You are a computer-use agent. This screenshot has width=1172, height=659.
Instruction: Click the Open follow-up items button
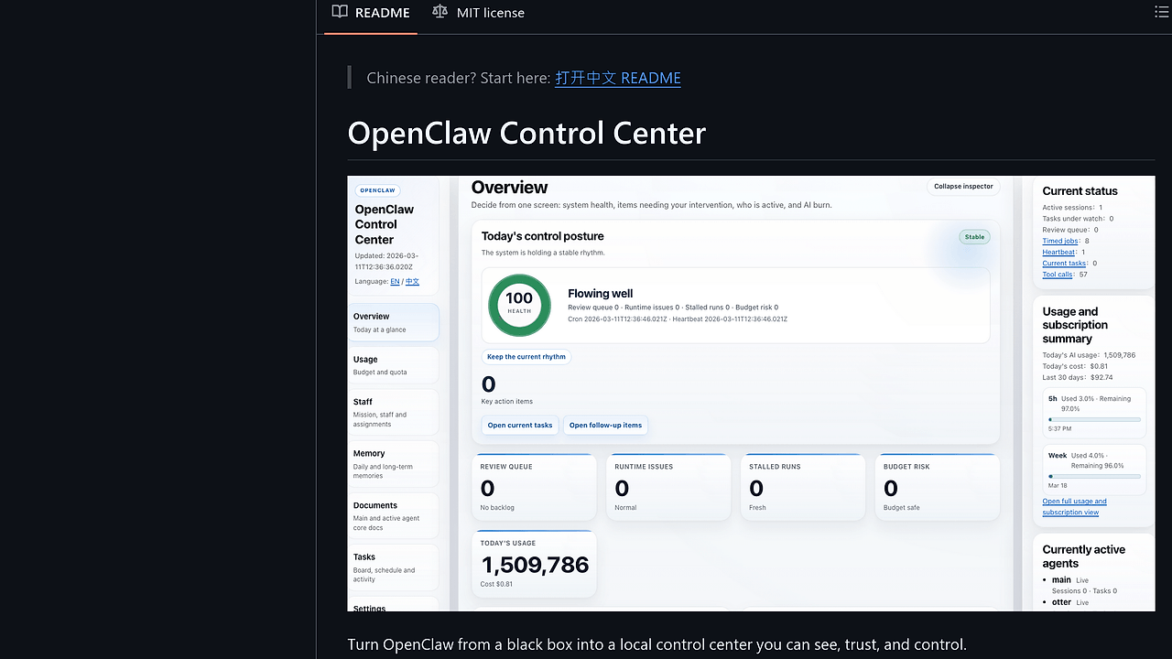click(x=605, y=425)
